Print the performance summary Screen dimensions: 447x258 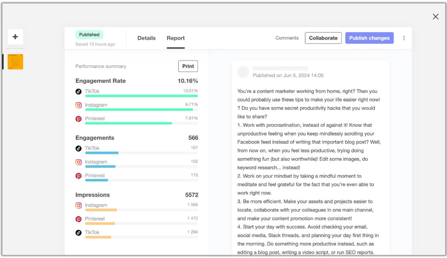[188, 66]
